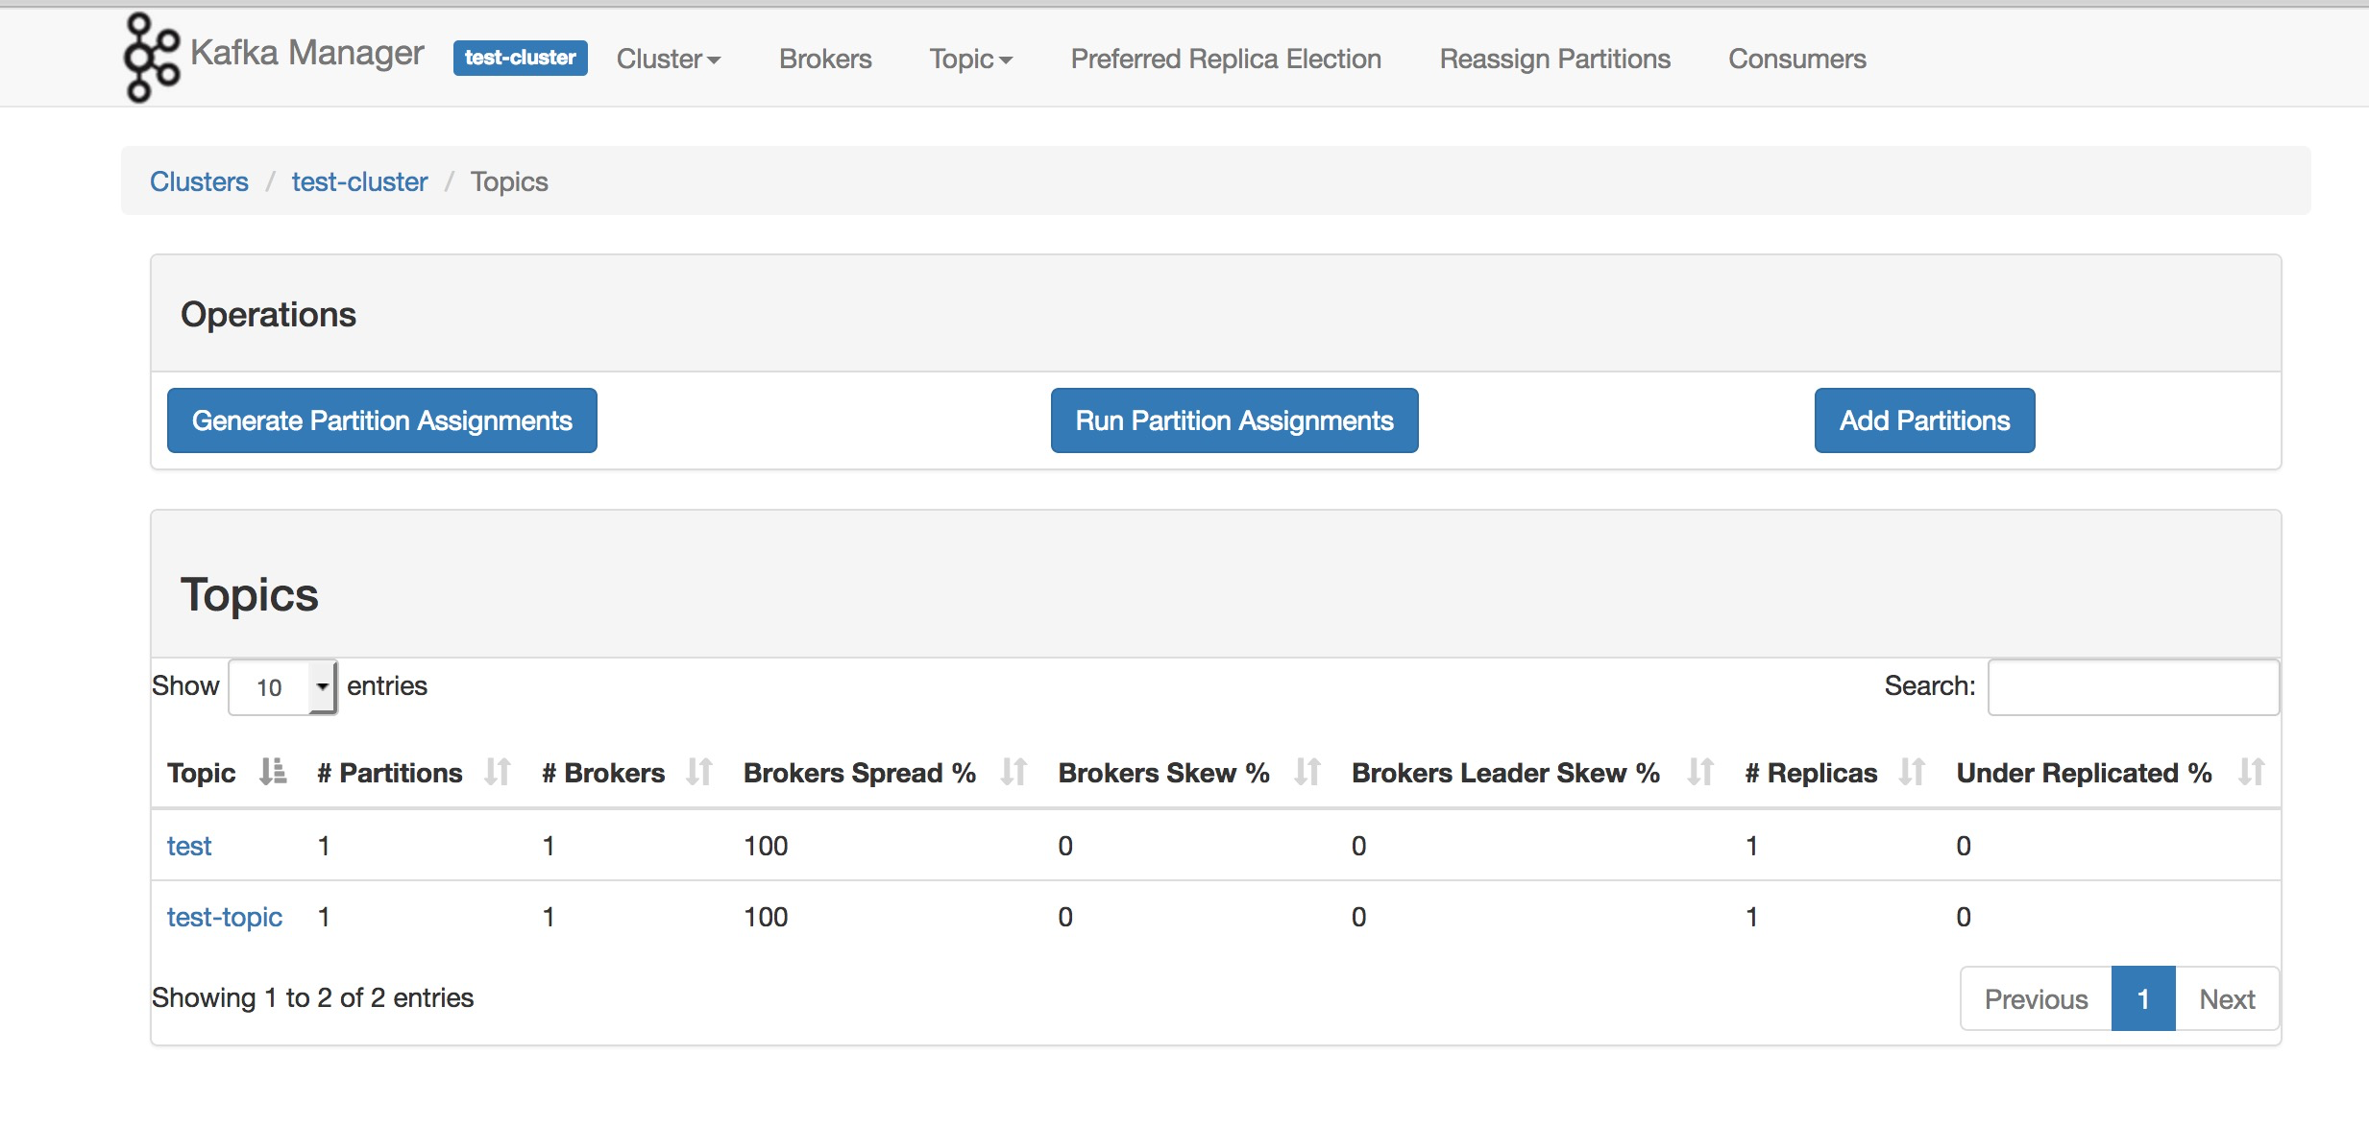Sort by Under Replicated % arrows icon

2252,772
